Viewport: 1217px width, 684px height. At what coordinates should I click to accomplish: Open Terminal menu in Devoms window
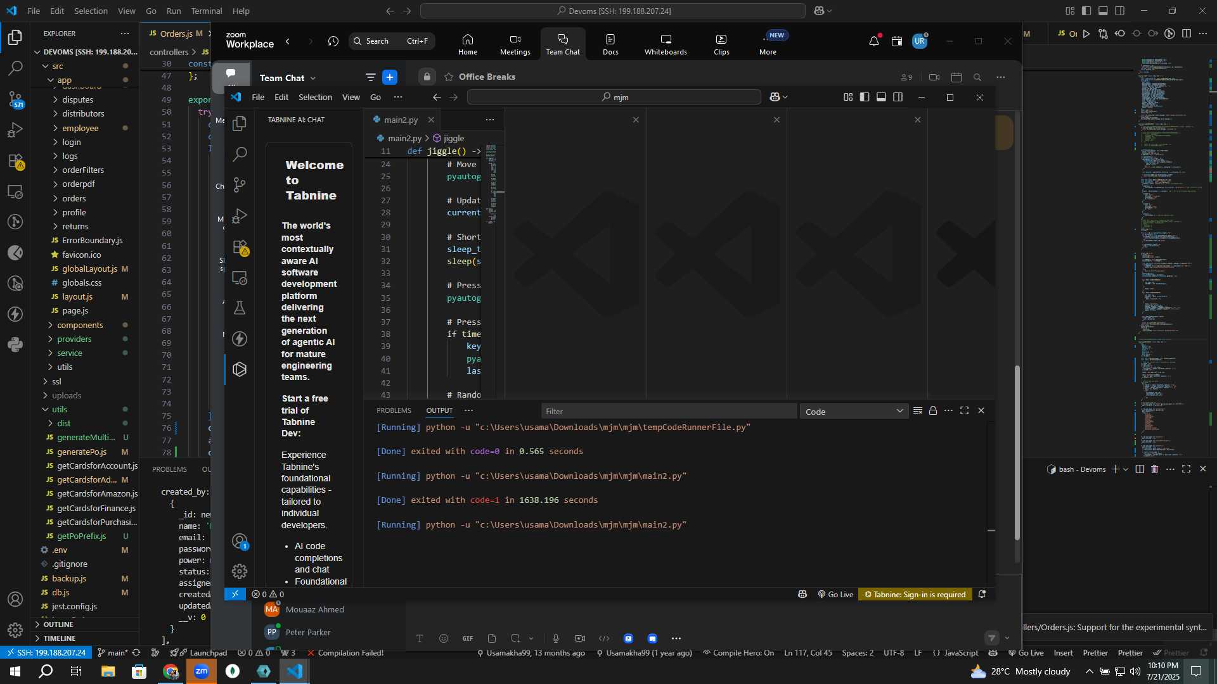click(207, 11)
